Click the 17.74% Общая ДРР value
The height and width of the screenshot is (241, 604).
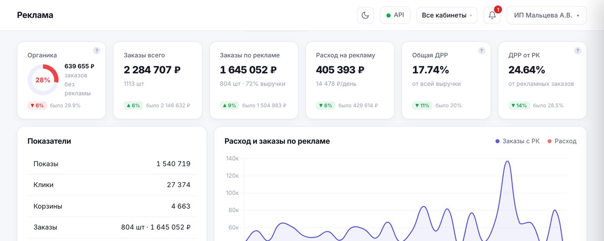point(430,70)
